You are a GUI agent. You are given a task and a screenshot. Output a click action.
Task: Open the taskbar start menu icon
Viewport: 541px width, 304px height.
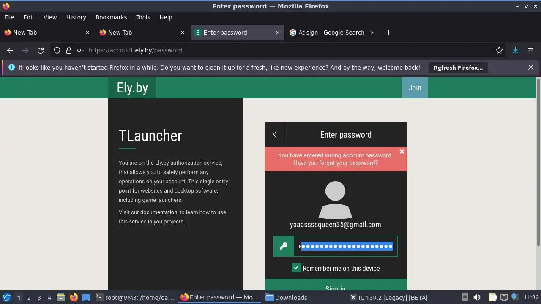click(x=6, y=297)
